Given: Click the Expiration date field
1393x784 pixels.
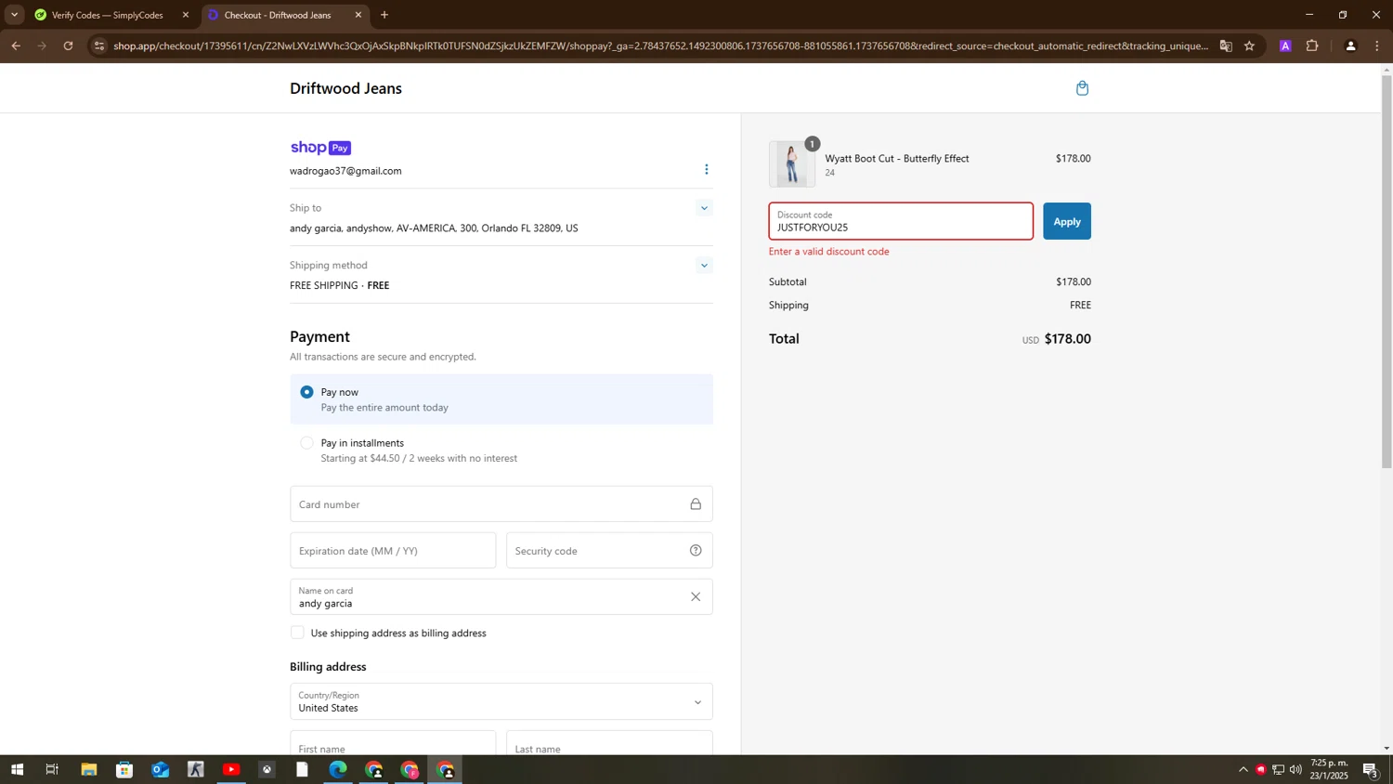Looking at the screenshot, I should pos(393,551).
